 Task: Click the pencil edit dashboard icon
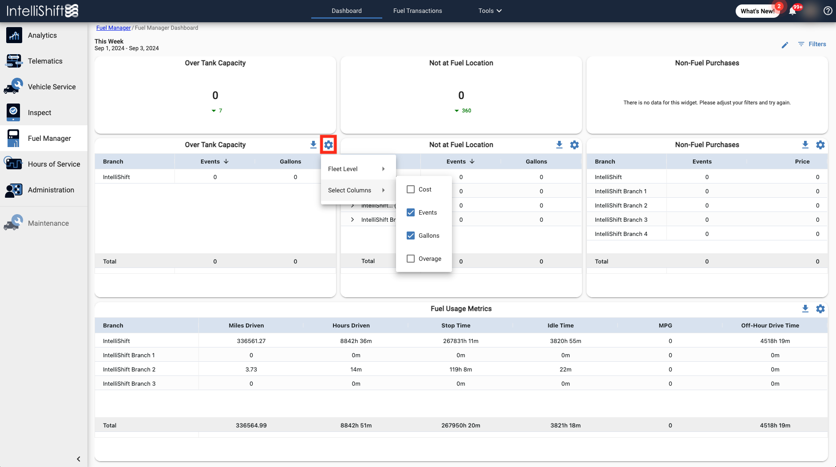[x=785, y=45]
